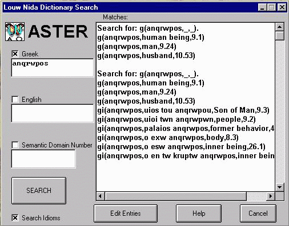Click the horizontal scrollbar left arrow
The height and width of the screenshot is (226, 289).
point(101,196)
